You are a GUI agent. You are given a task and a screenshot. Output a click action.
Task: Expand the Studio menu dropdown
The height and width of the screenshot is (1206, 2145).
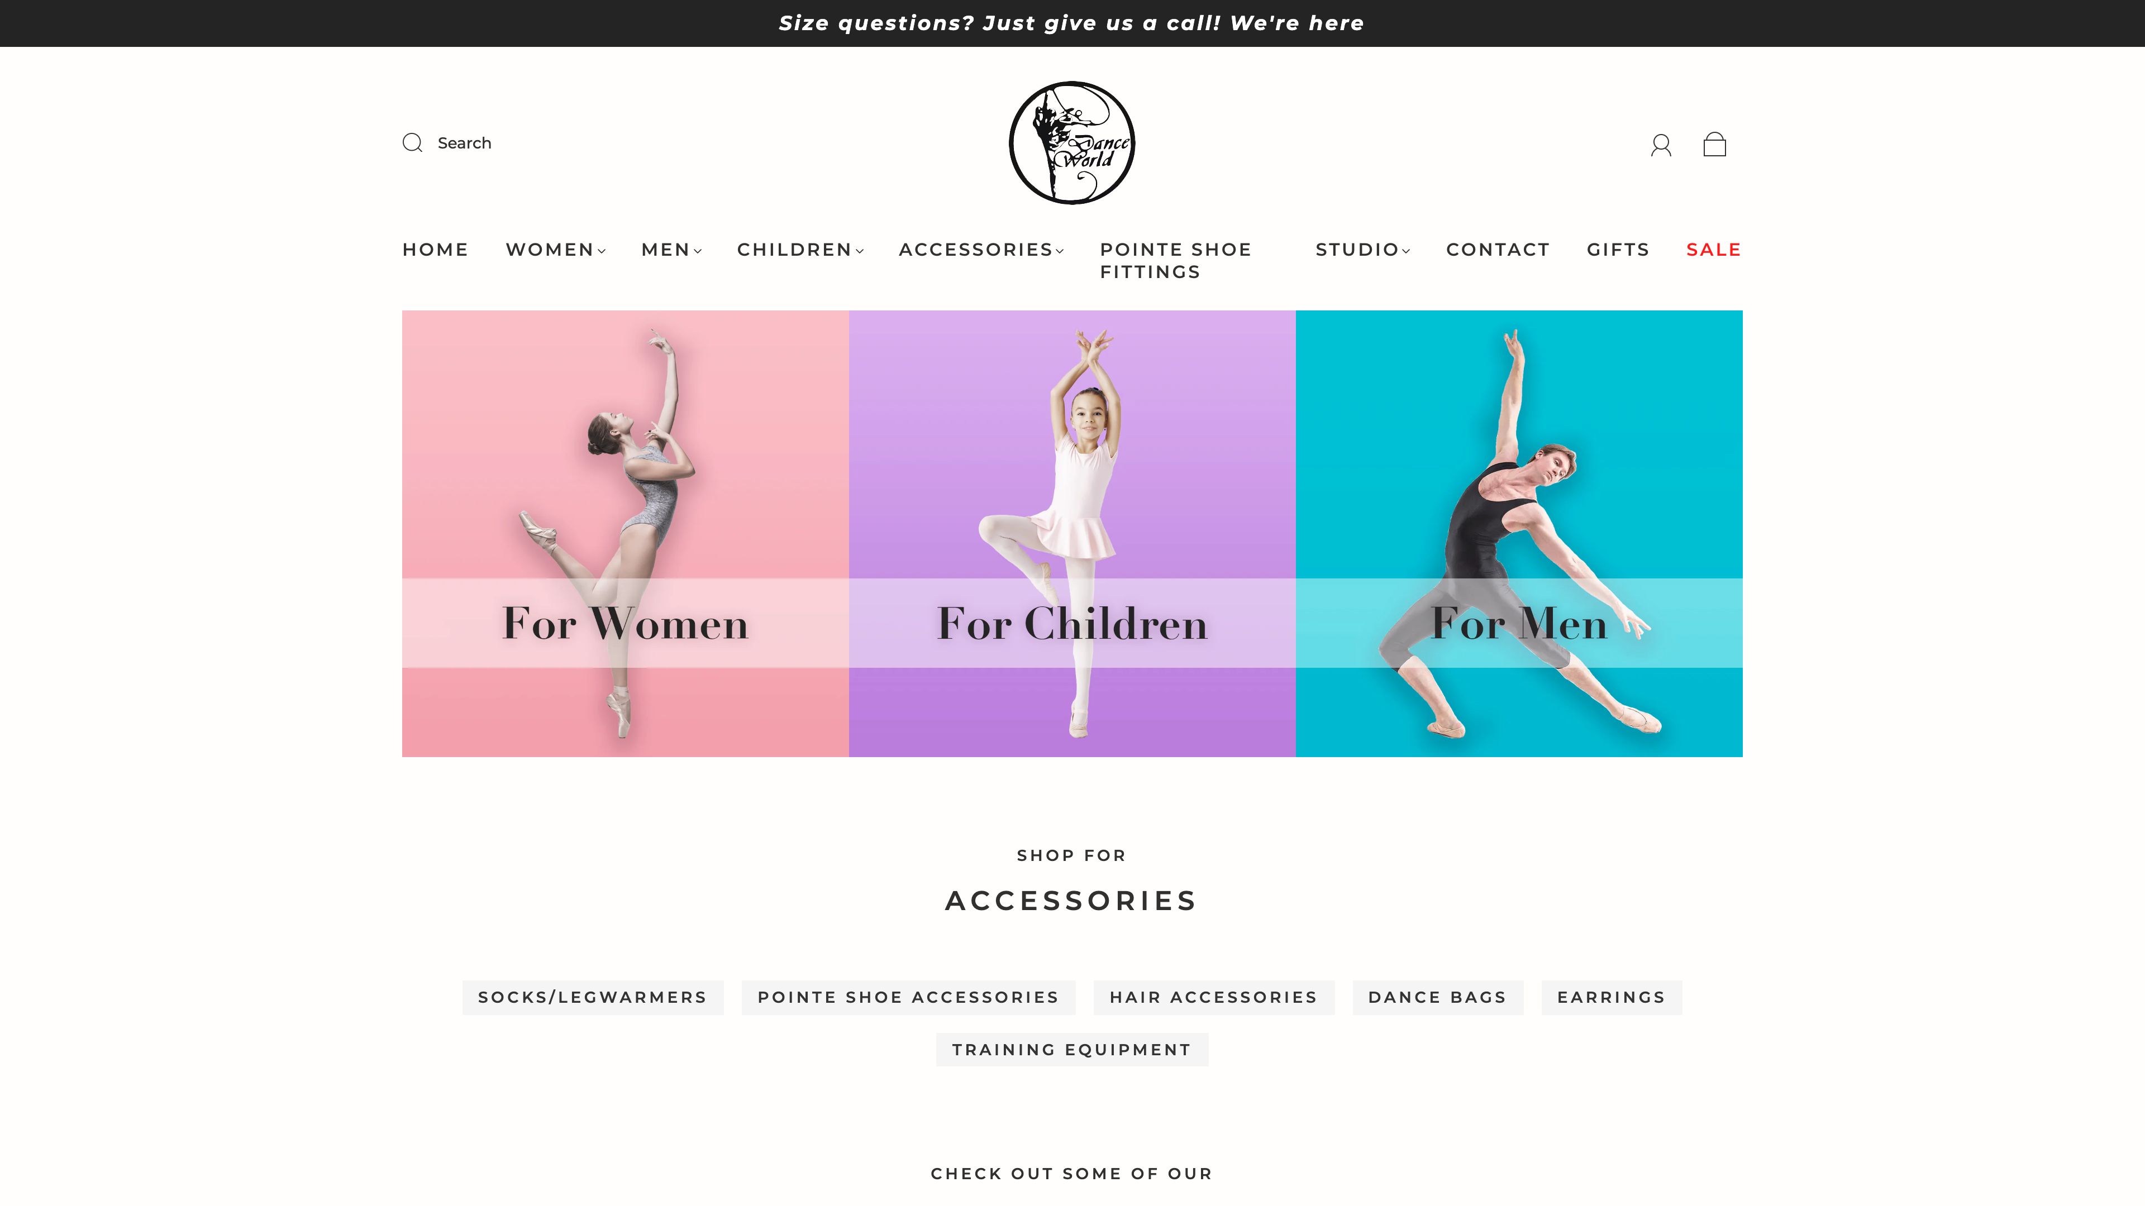pos(1362,250)
